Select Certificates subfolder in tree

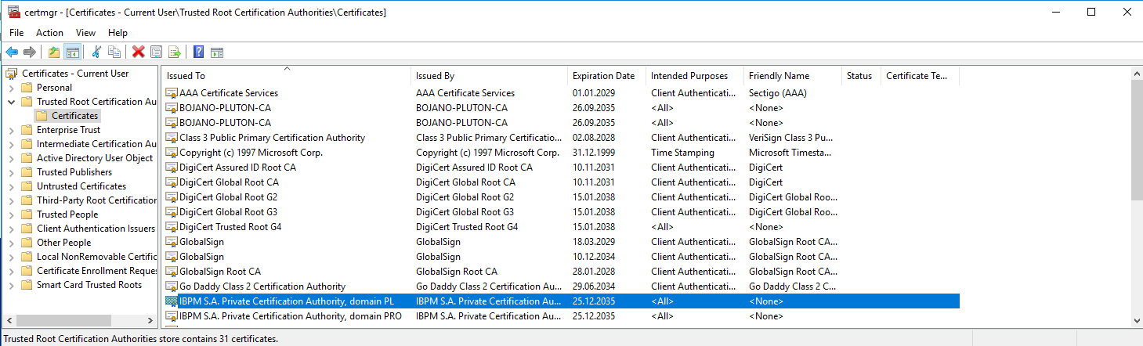pos(75,116)
